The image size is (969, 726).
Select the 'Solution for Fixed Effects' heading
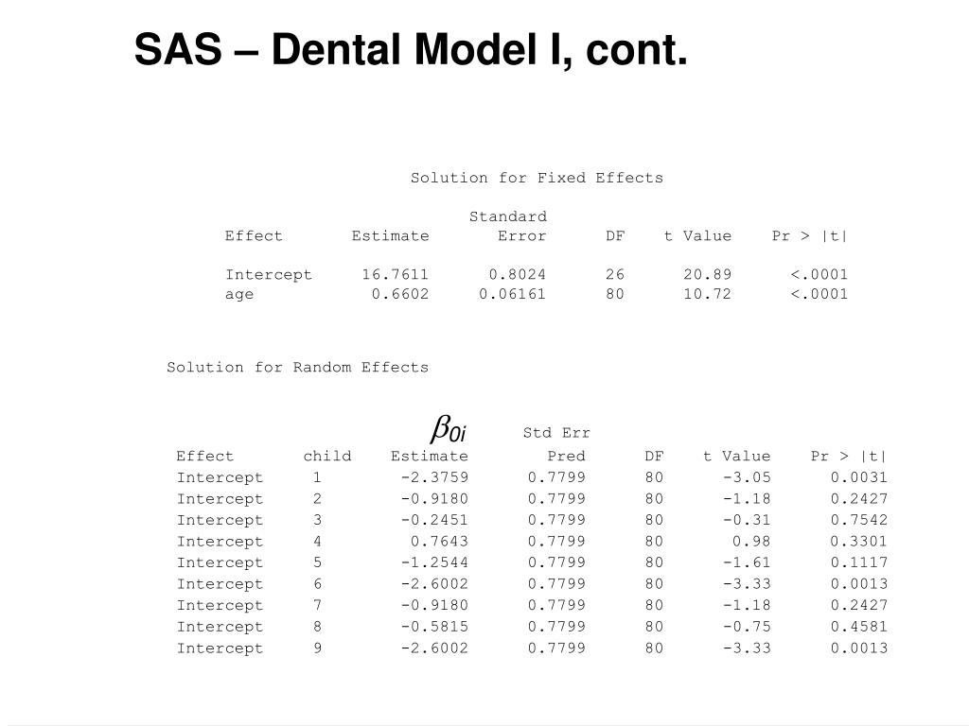coord(537,178)
